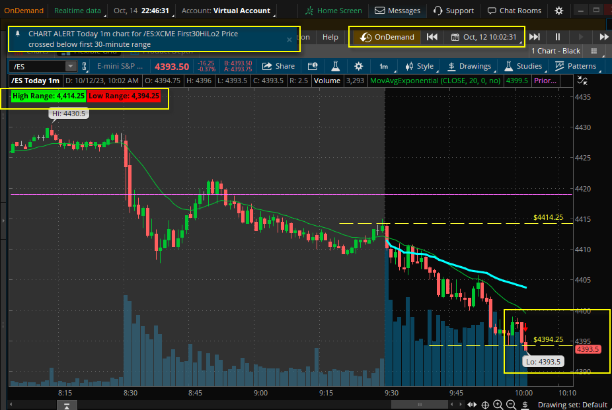The image size is (612, 410).
Task: Click the E-mini S&P description text
Action: click(120, 66)
